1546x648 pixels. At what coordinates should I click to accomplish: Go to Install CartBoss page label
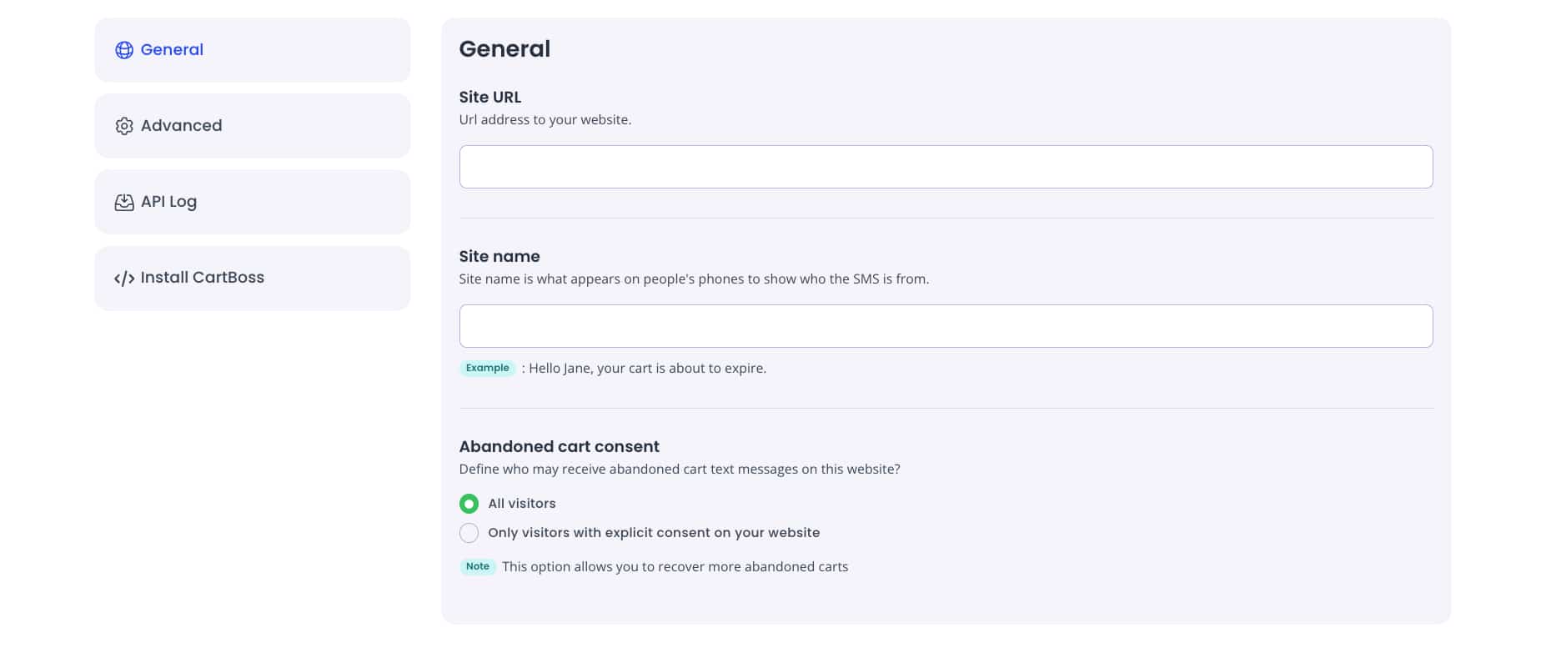(x=203, y=277)
